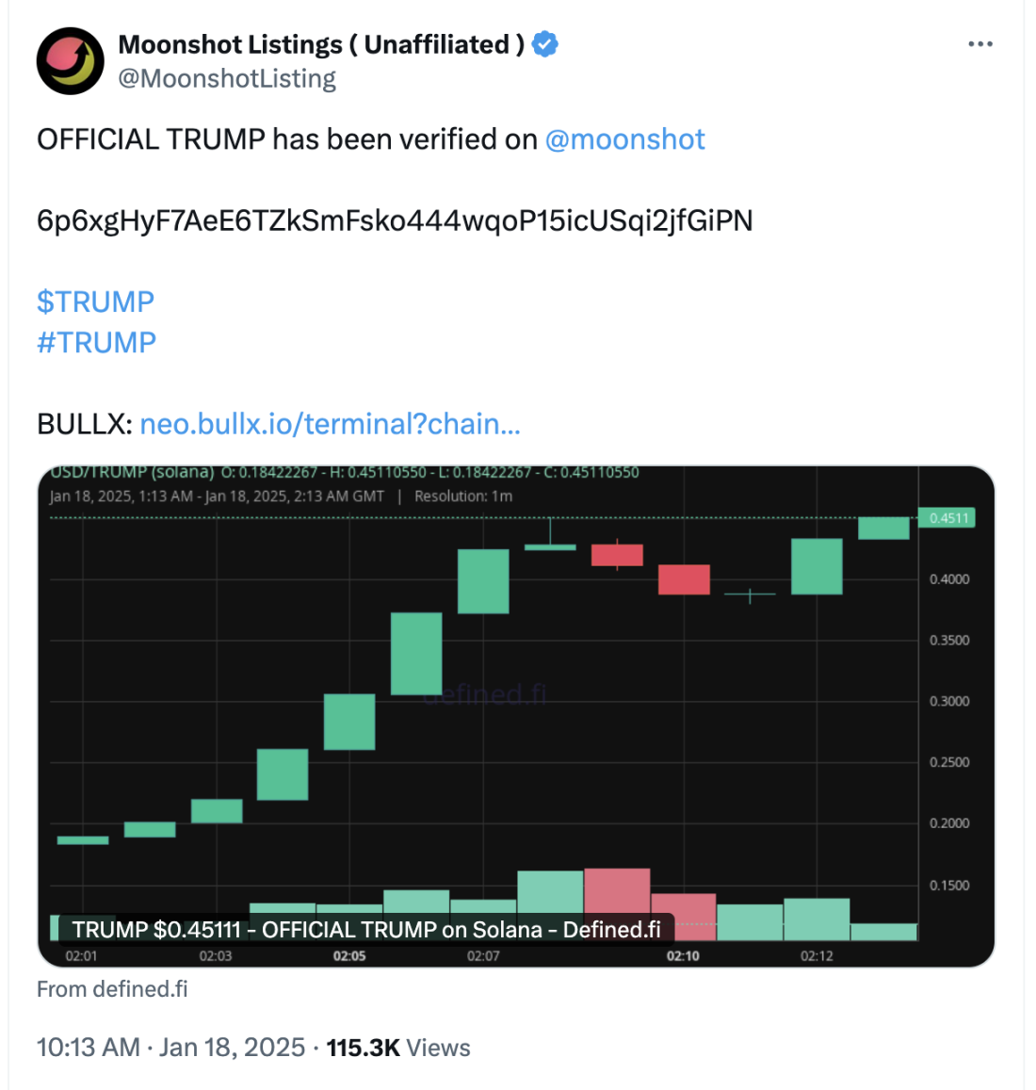The image size is (1036, 1090).
Task: Follow the @moonshot mention link
Action: click(624, 139)
